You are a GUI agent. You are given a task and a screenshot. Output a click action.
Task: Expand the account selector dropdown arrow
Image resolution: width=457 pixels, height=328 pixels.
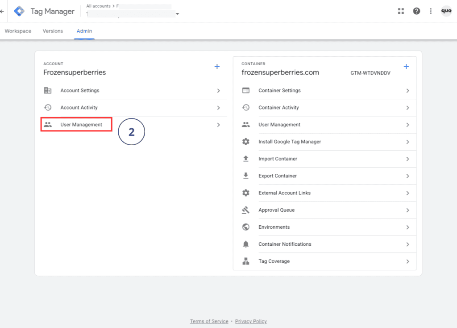[177, 14]
